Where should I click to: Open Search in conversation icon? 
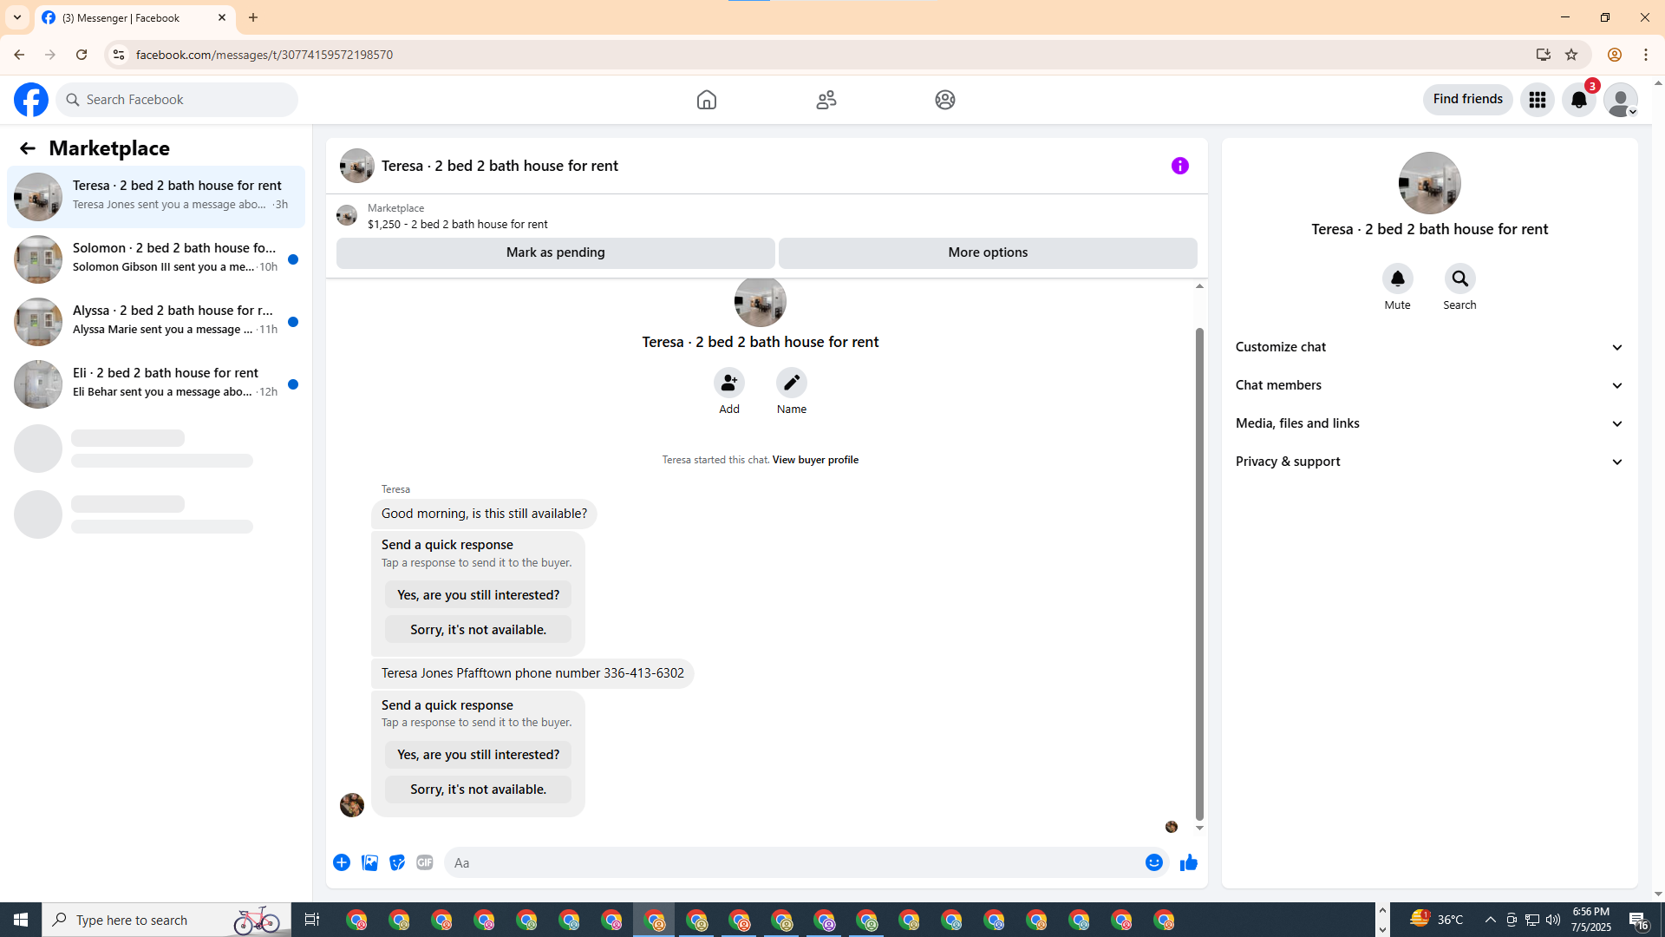pos(1459,278)
